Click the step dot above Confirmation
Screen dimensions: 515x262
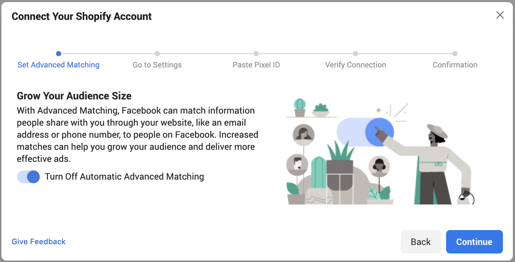point(455,54)
